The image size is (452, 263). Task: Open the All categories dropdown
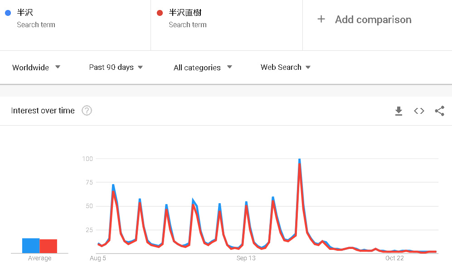[x=203, y=68]
